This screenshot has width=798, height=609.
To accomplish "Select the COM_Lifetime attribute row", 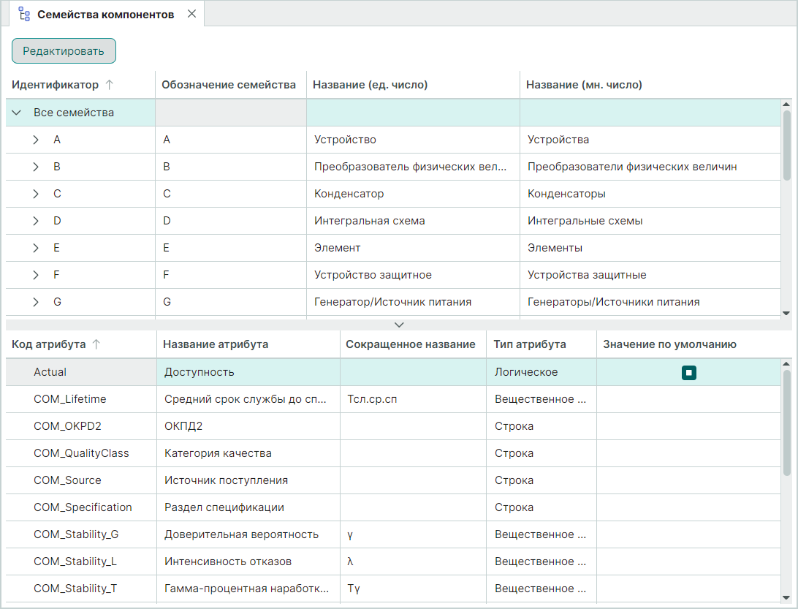I will pos(70,399).
